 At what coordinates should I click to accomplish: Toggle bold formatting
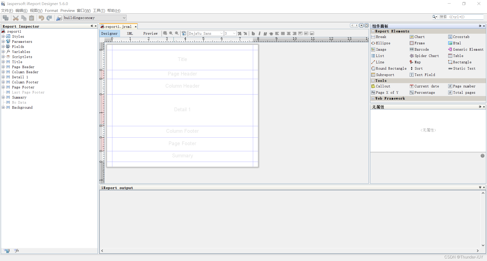[253, 33]
